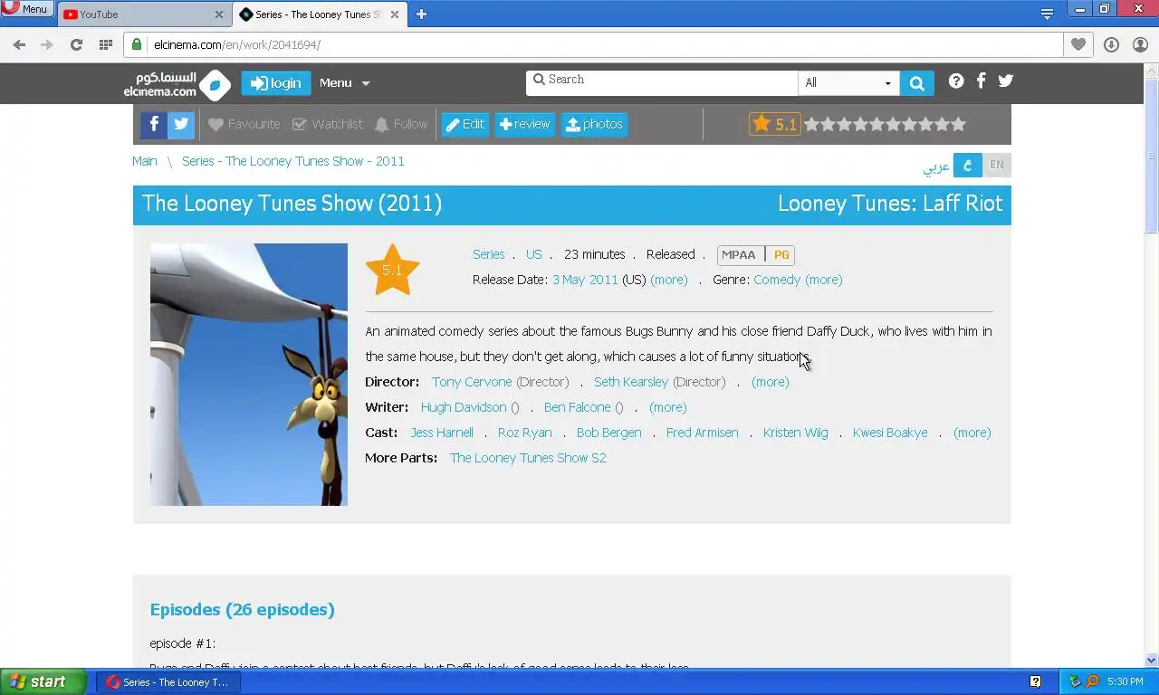Open writer Ben Falcone
The height and width of the screenshot is (695, 1159).
pyautogui.click(x=578, y=407)
